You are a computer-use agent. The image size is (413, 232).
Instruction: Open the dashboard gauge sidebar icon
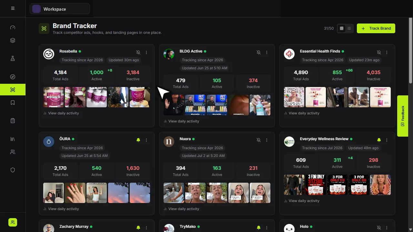pos(13,28)
